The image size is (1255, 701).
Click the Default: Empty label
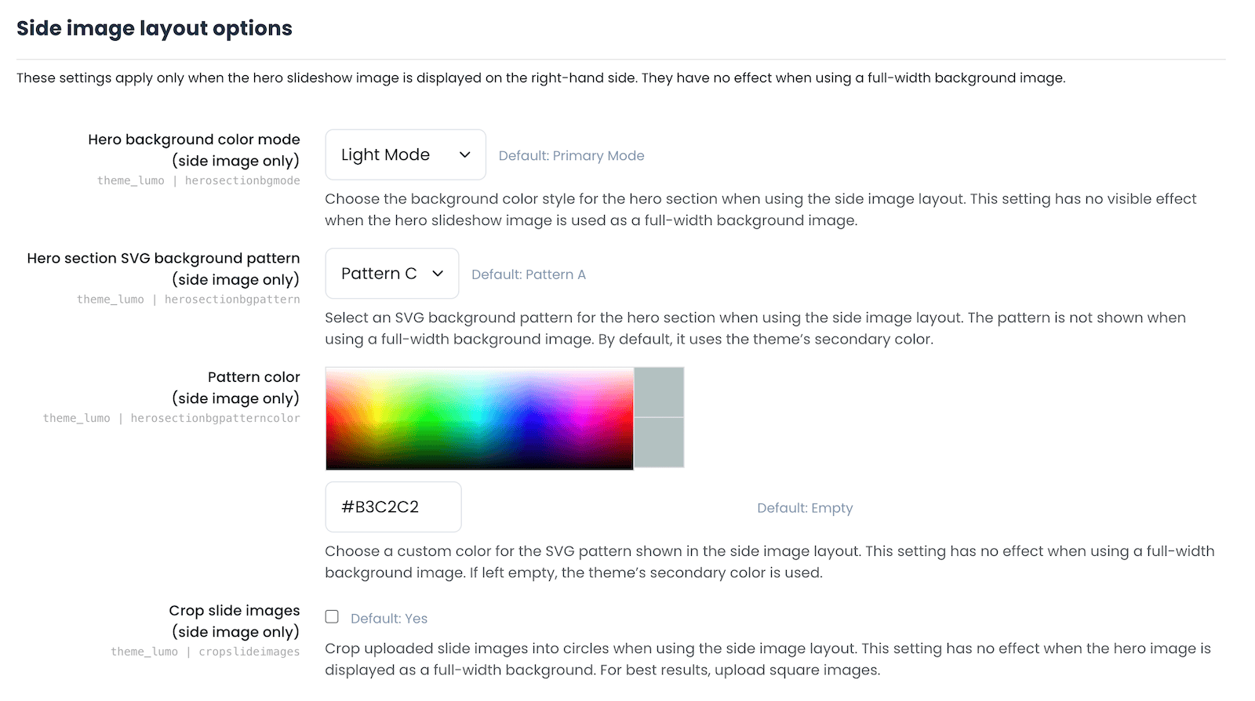click(804, 507)
